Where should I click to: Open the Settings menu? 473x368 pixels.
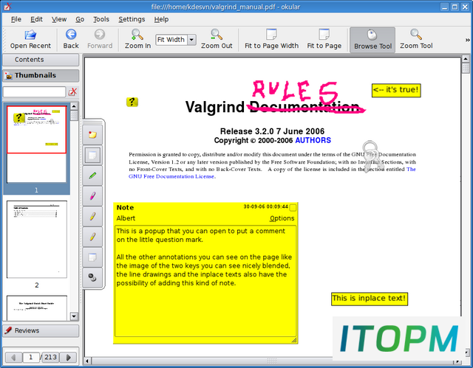[x=132, y=19]
